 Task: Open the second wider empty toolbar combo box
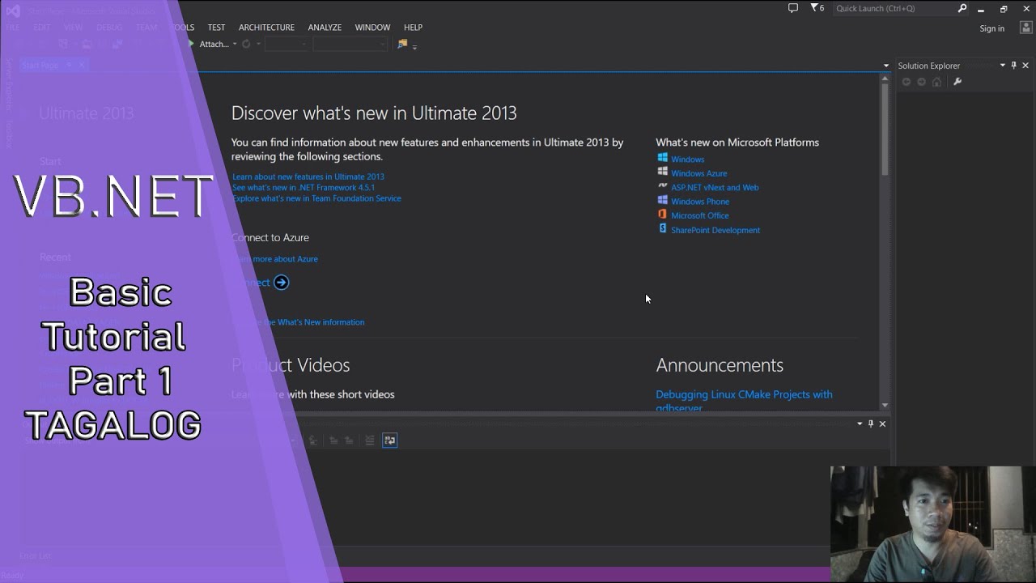[350, 44]
